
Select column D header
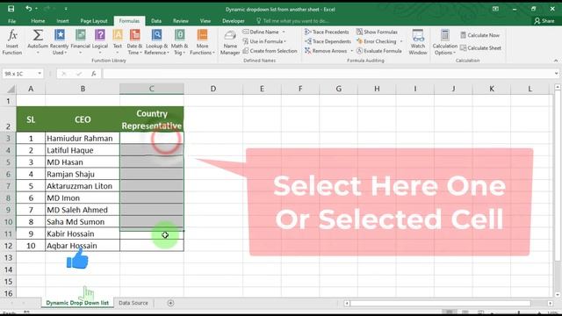[x=213, y=89]
